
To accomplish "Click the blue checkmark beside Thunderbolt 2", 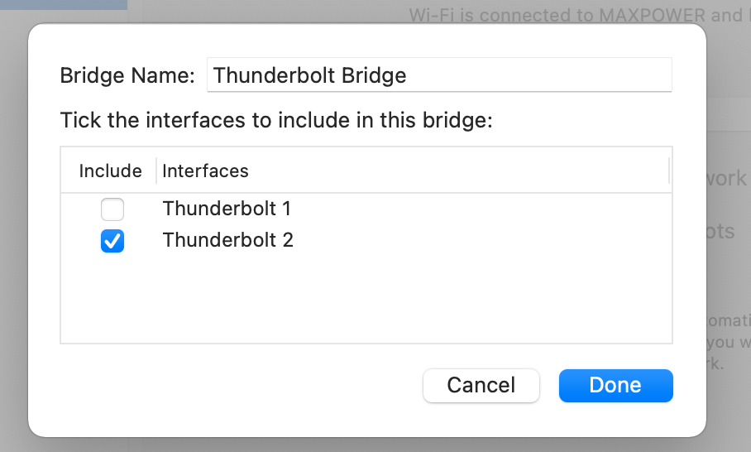I will tap(112, 241).
